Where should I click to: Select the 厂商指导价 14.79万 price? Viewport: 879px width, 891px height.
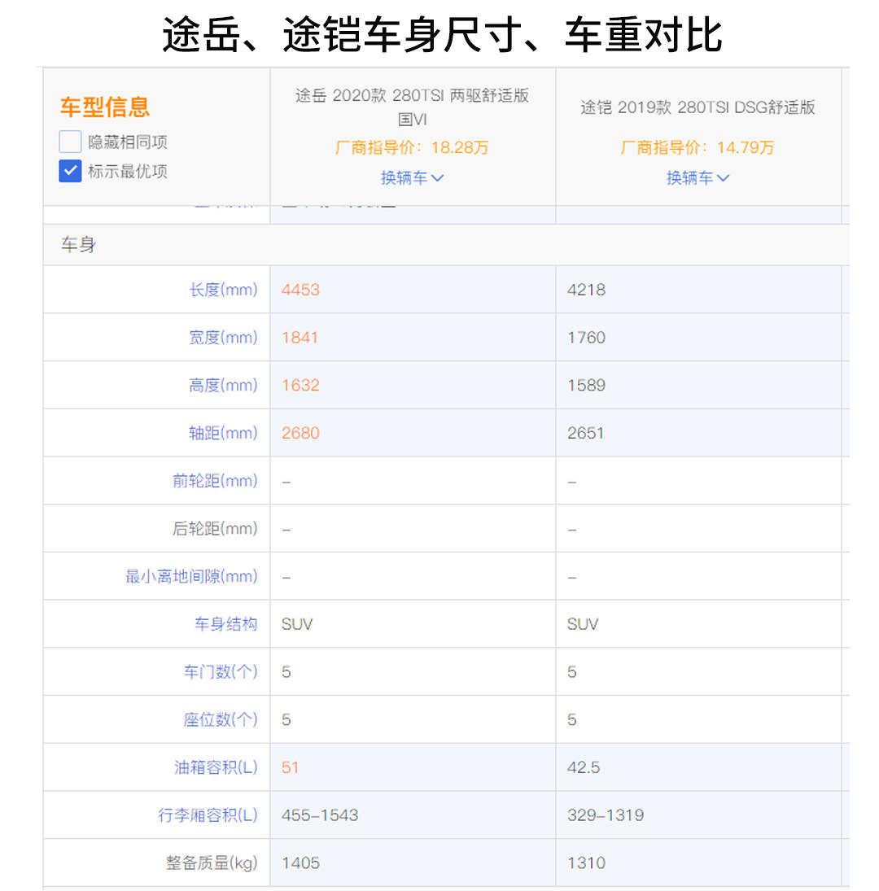[x=698, y=148]
